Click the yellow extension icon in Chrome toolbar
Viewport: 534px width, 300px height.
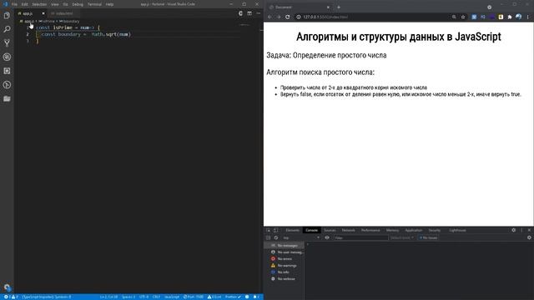pos(501,17)
